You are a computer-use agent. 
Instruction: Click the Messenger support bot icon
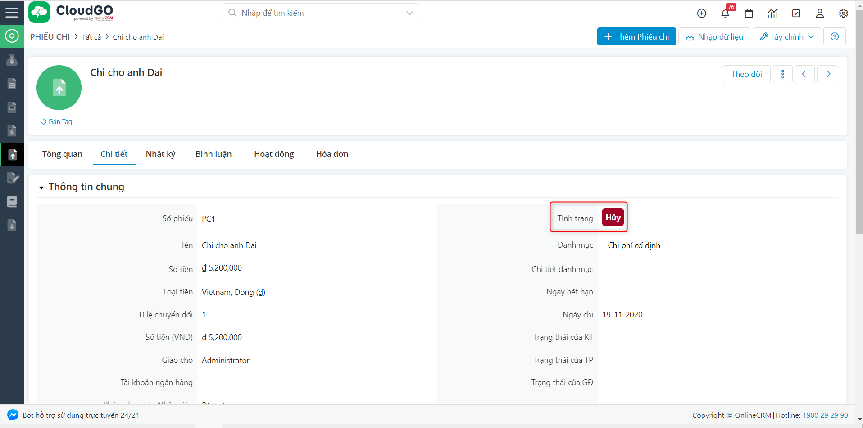pos(13,415)
